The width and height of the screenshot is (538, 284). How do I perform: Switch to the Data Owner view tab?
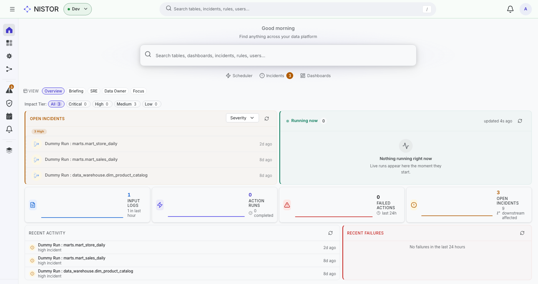[115, 91]
